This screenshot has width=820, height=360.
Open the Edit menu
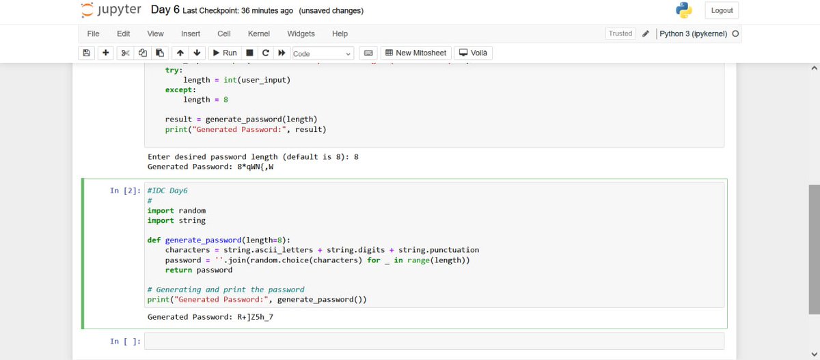(x=124, y=33)
